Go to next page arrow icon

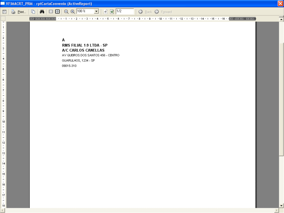pos(112,12)
